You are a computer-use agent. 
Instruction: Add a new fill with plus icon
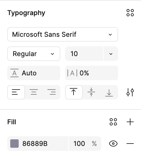point(130,122)
